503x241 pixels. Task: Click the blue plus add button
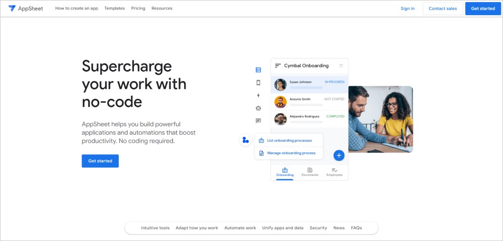tap(339, 155)
